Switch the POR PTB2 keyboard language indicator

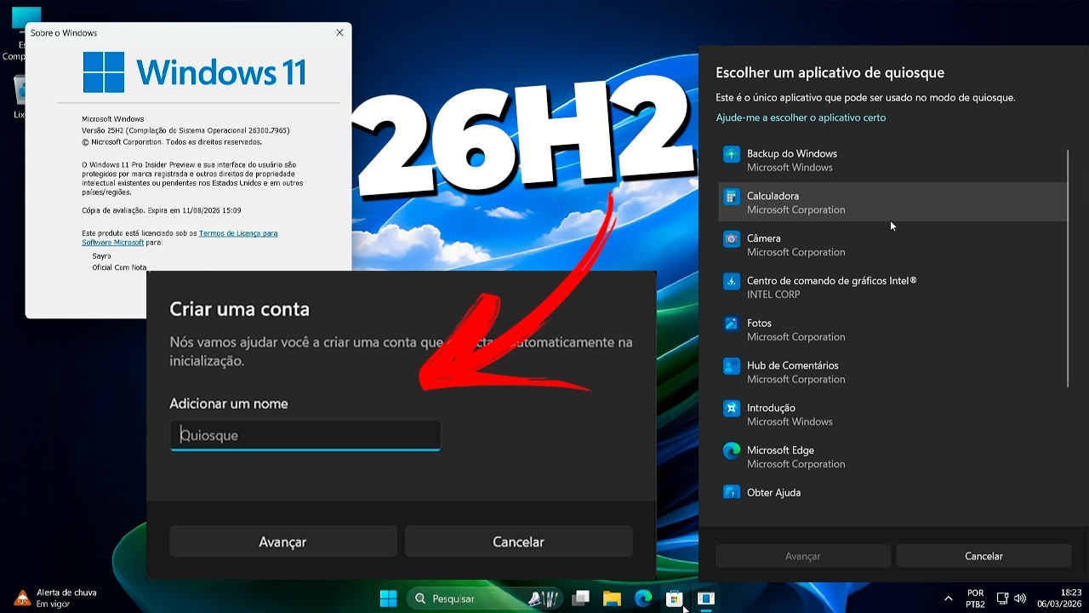[x=976, y=599]
